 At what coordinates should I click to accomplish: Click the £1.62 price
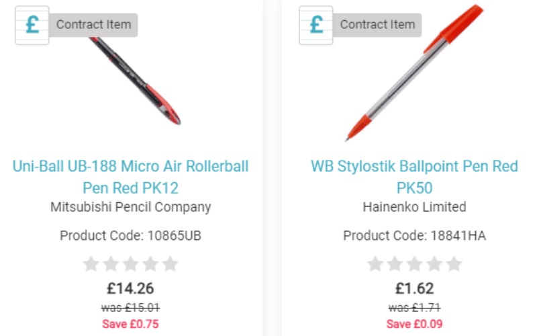(414, 288)
